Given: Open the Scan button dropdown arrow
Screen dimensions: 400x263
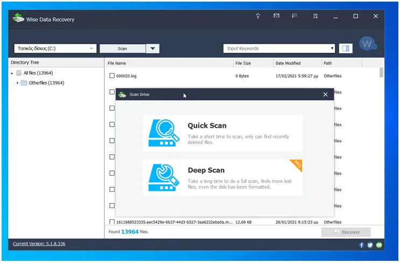Looking at the screenshot, I should point(152,49).
